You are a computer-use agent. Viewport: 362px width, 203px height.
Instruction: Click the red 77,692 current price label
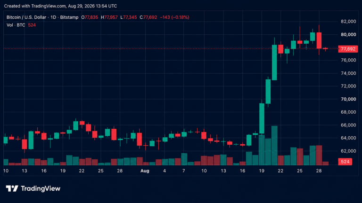(x=348, y=49)
